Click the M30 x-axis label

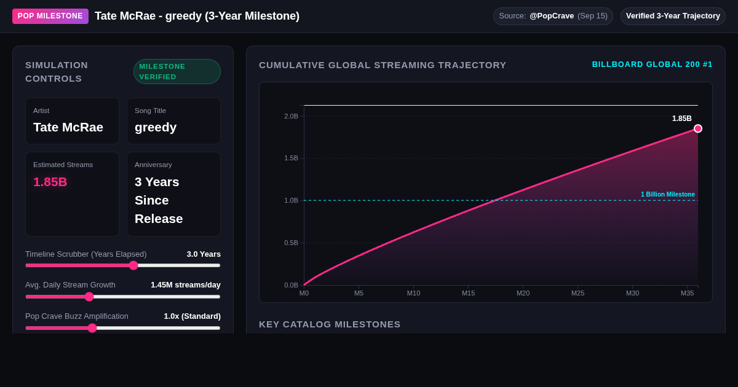pyautogui.click(x=632, y=293)
